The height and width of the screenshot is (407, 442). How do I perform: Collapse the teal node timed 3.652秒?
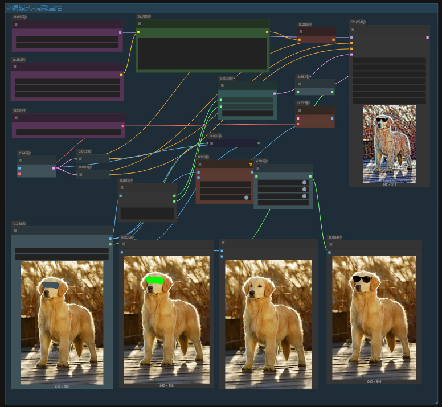click(x=300, y=84)
